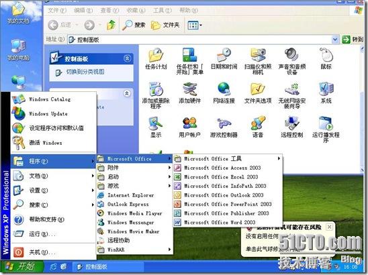Expand 设置(S) submenu in Start menu
This screenshot has width=368, height=275.
point(54,190)
